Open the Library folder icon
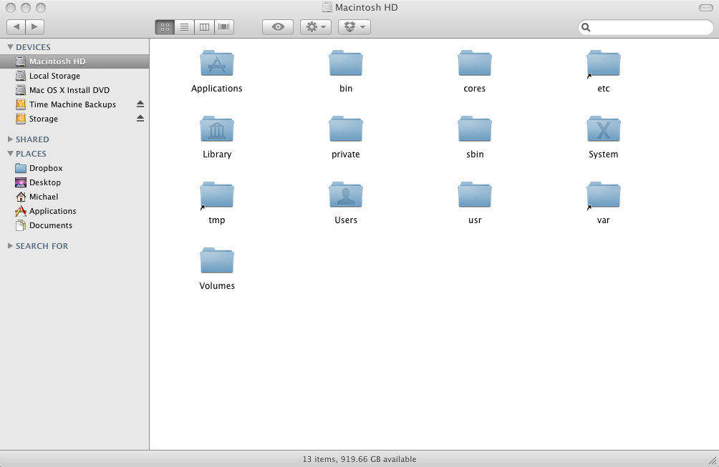This screenshot has height=467, width=719. click(216, 129)
